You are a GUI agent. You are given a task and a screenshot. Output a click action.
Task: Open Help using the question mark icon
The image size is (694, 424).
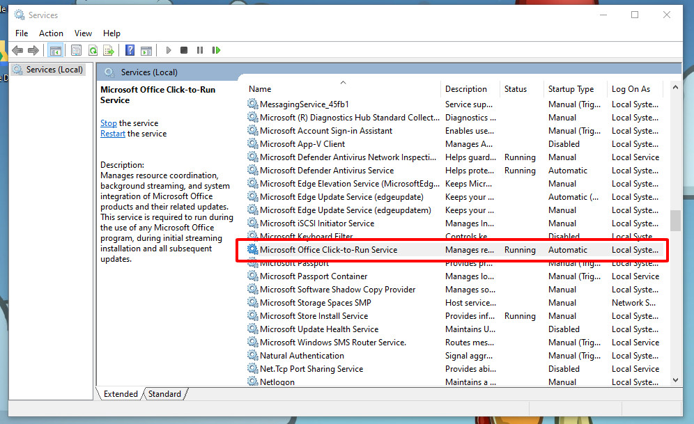click(130, 49)
